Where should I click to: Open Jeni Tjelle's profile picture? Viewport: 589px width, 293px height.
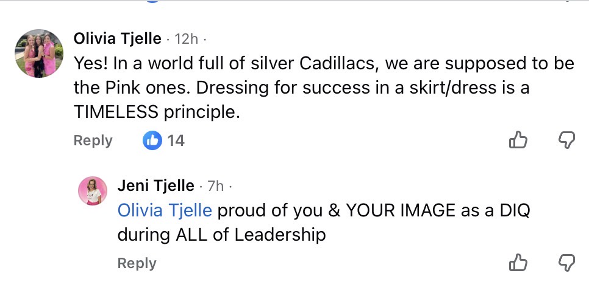pyautogui.click(x=93, y=191)
